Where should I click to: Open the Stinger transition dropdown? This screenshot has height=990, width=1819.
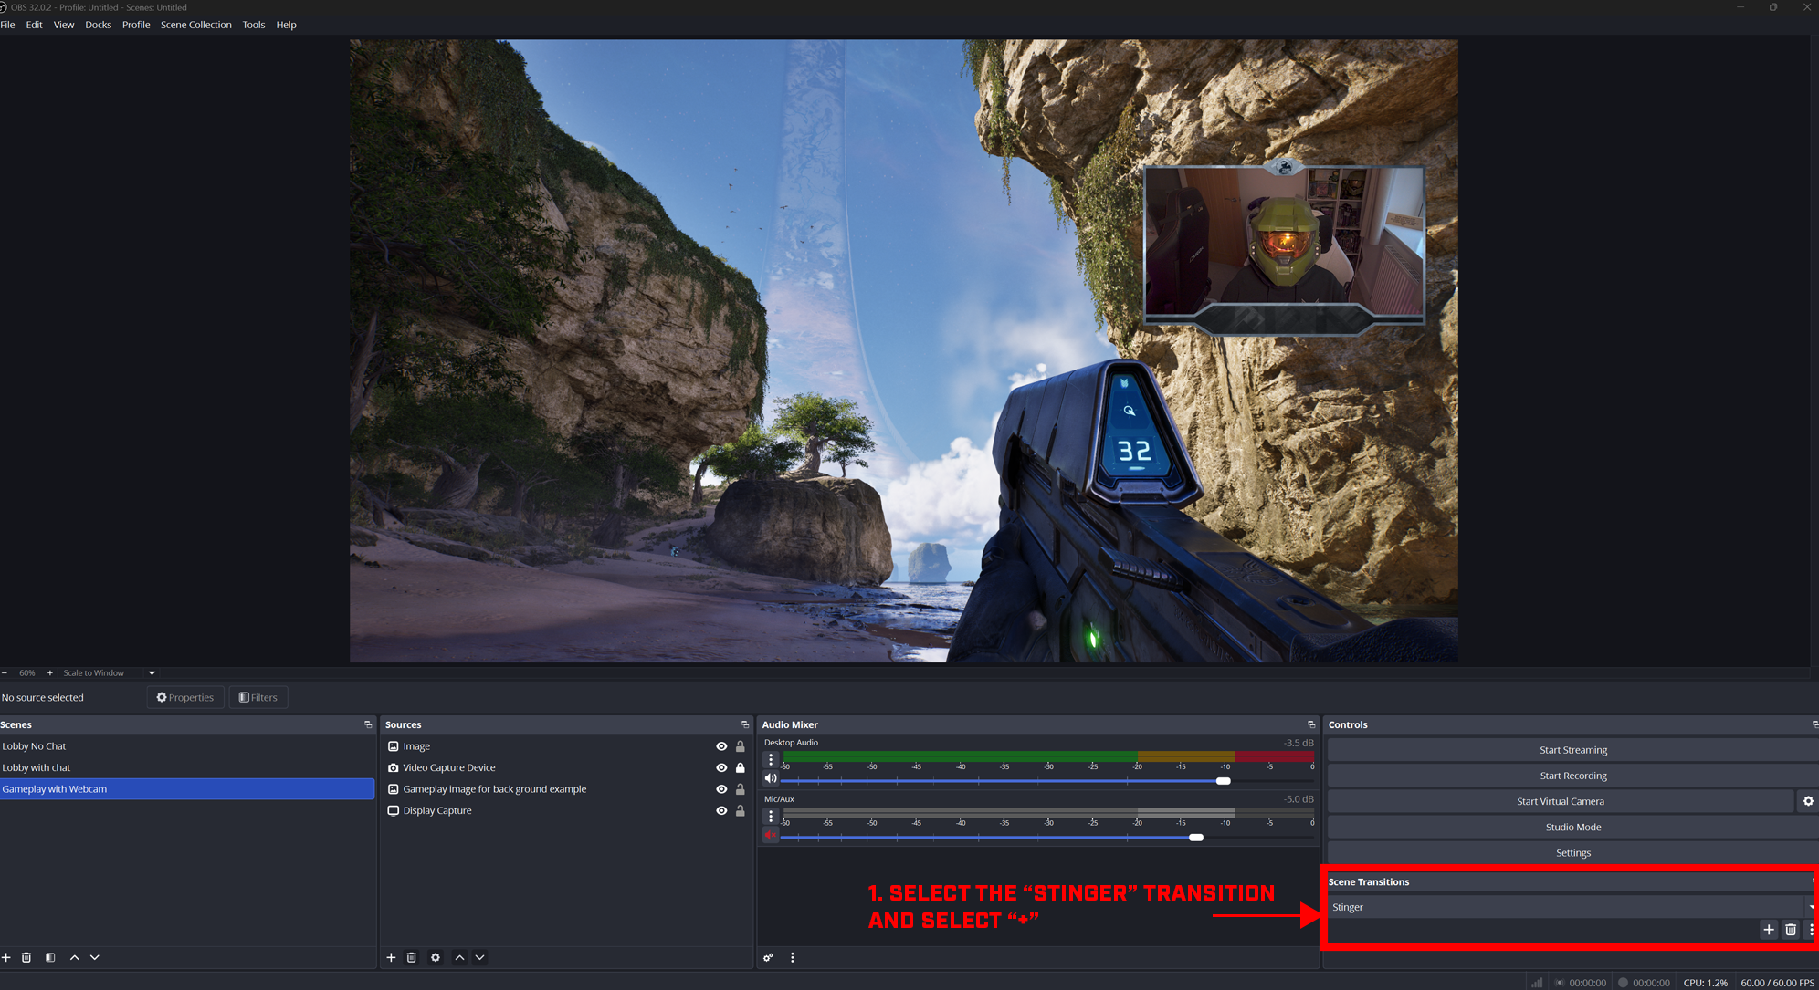coord(1571,907)
